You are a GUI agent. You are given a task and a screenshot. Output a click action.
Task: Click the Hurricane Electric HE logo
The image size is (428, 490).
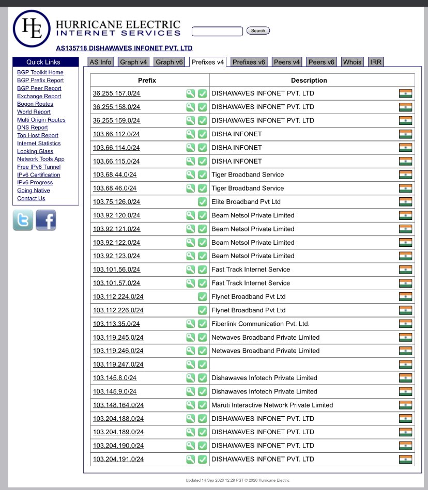pos(32,28)
